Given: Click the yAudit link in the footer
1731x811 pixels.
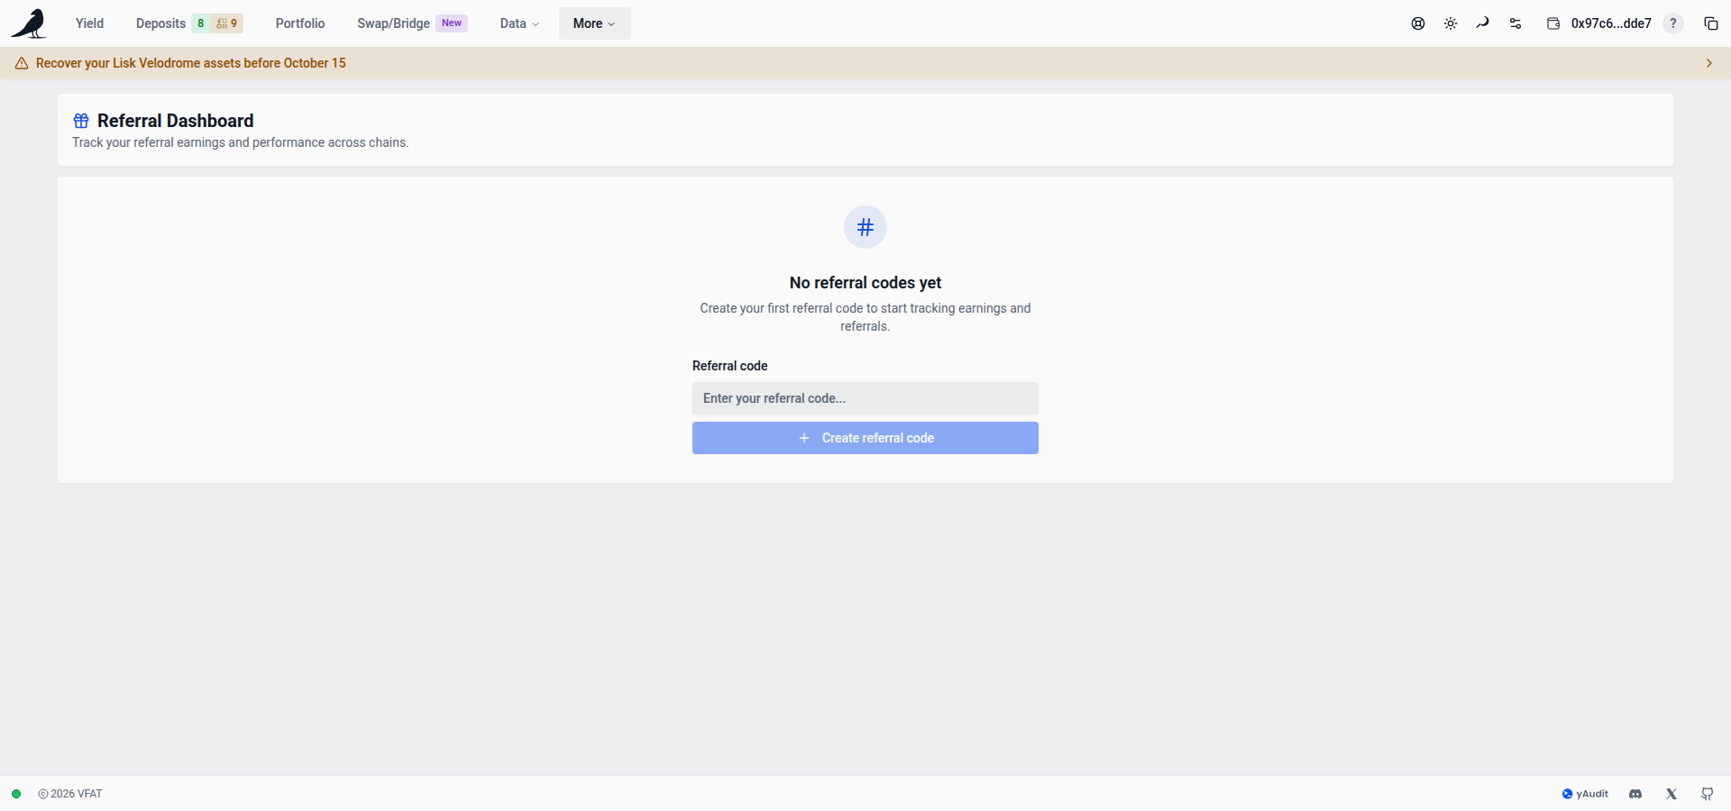Looking at the screenshot, I should pos(1585,794).
